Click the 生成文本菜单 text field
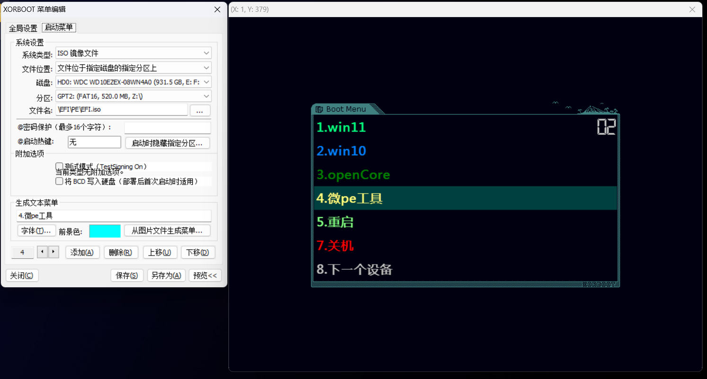707x379 pixels. click(114, 216)
